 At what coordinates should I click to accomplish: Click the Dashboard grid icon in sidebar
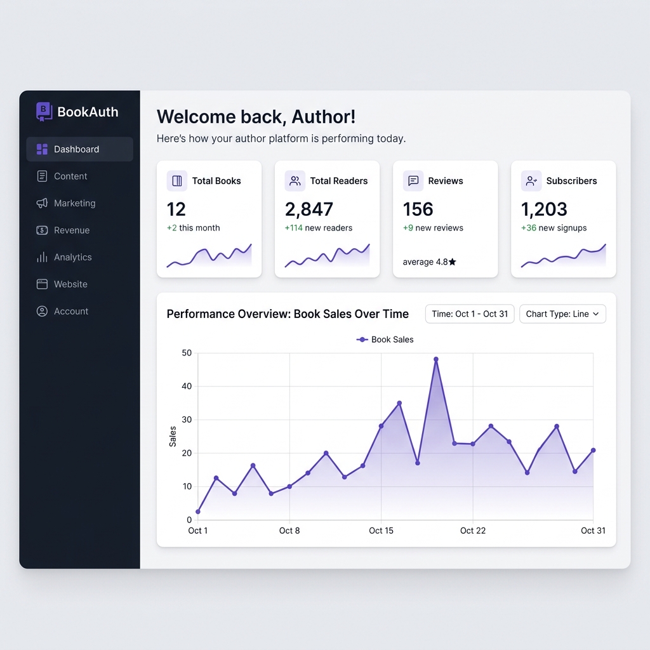click(42, 149)
